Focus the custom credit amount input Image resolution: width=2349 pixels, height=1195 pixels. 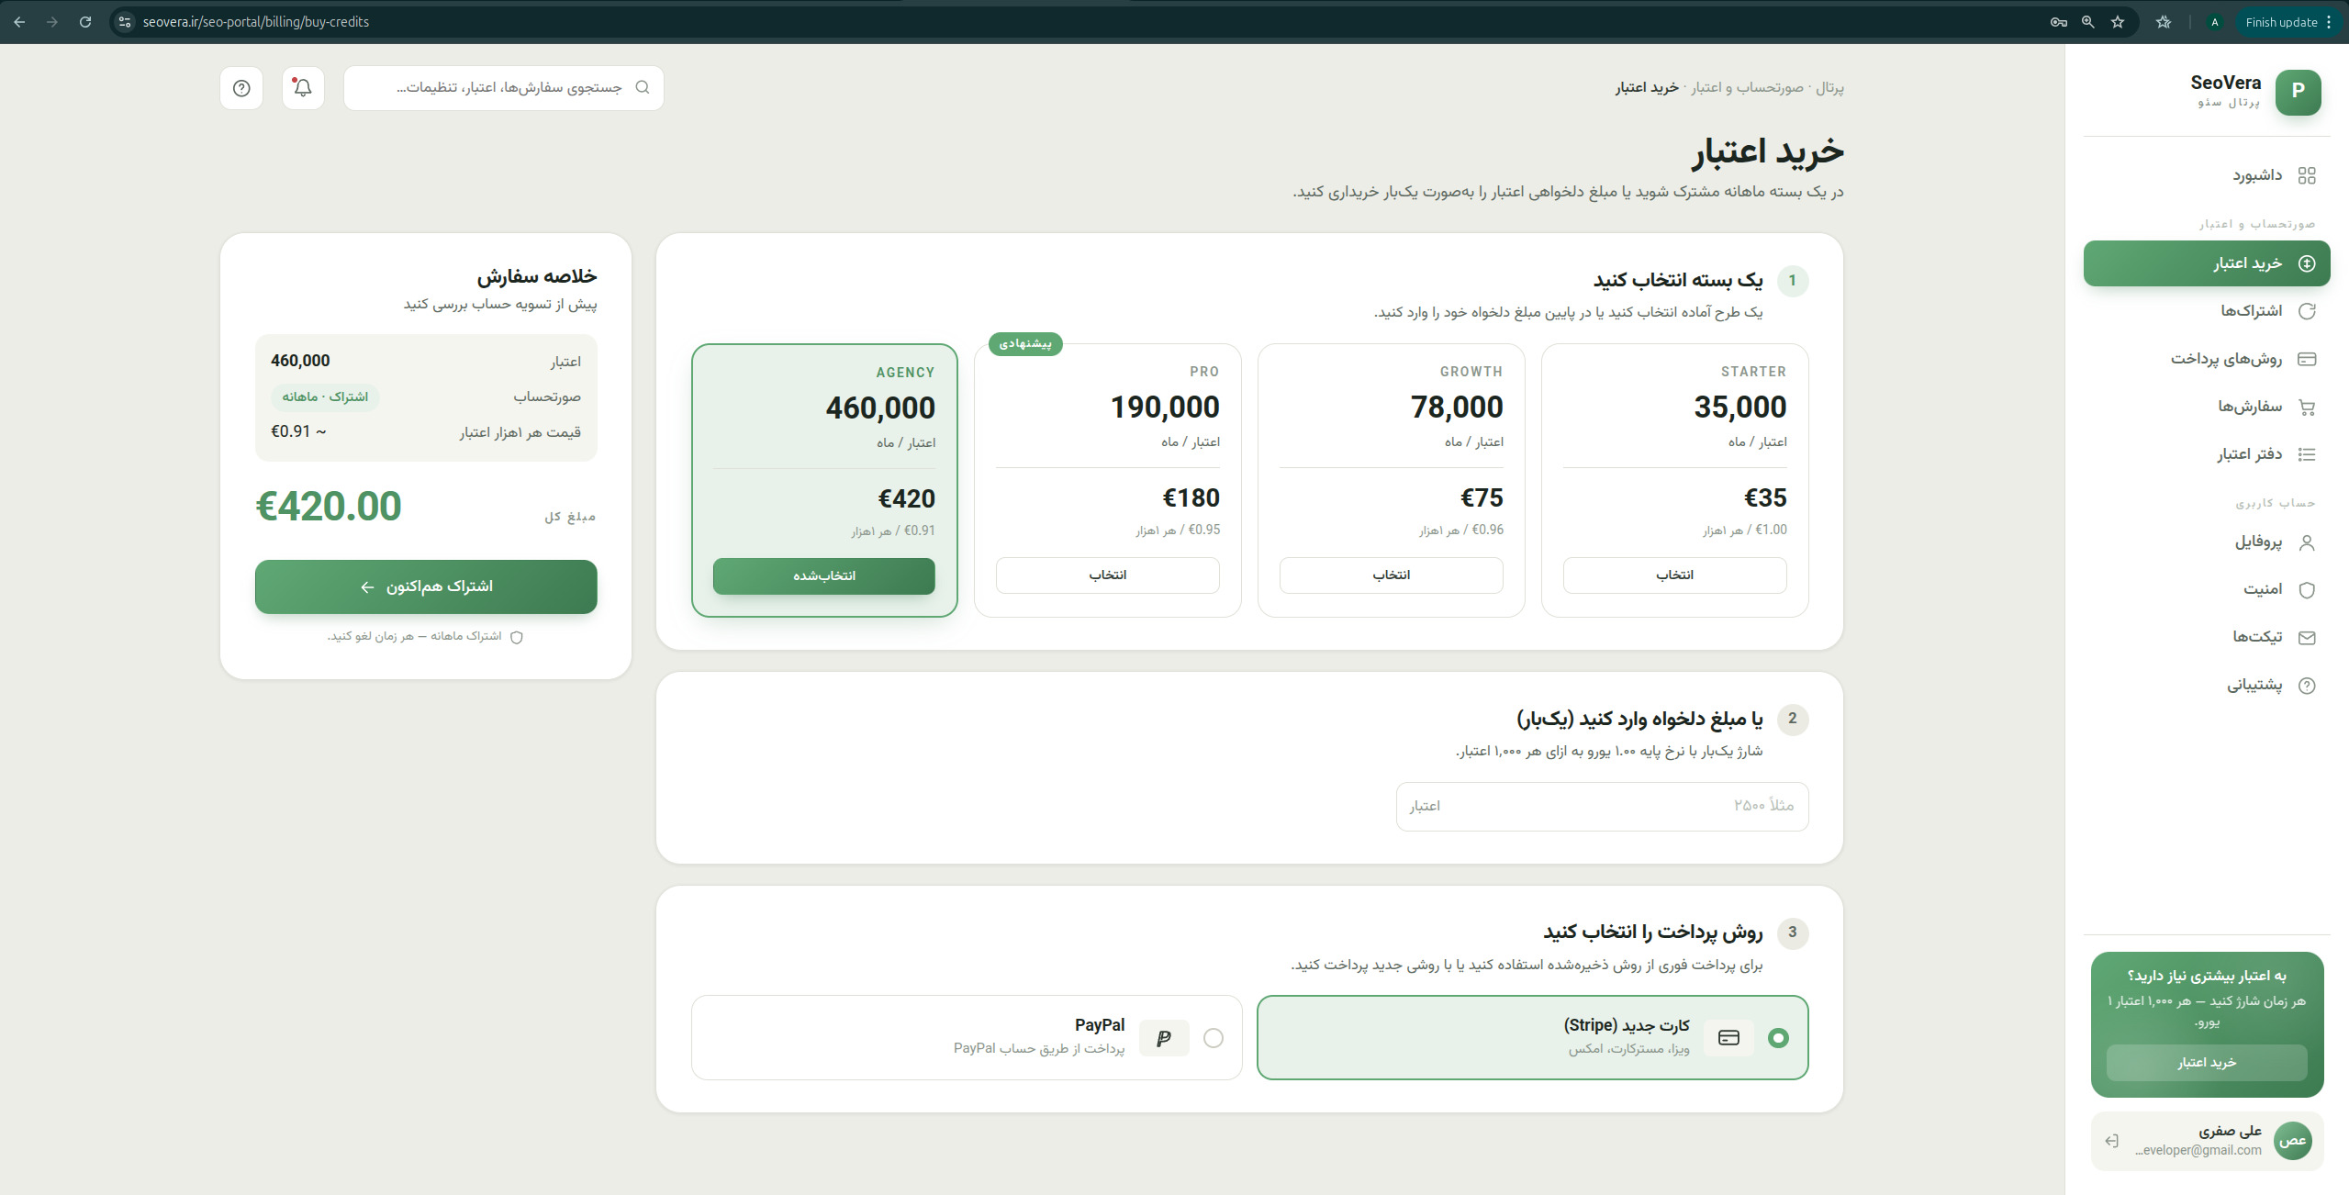1602,807
